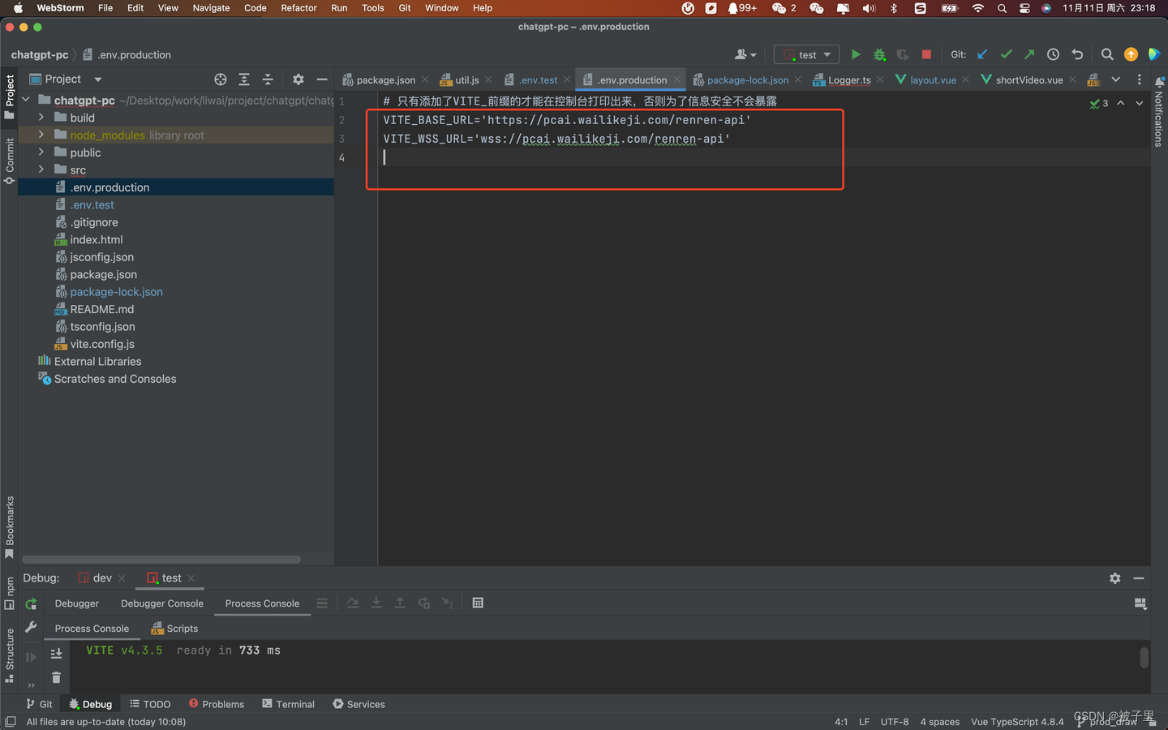Expand the public folder
Image resolution: width=1168 pixels, height=730 pixels.
(x=41, y=152)
